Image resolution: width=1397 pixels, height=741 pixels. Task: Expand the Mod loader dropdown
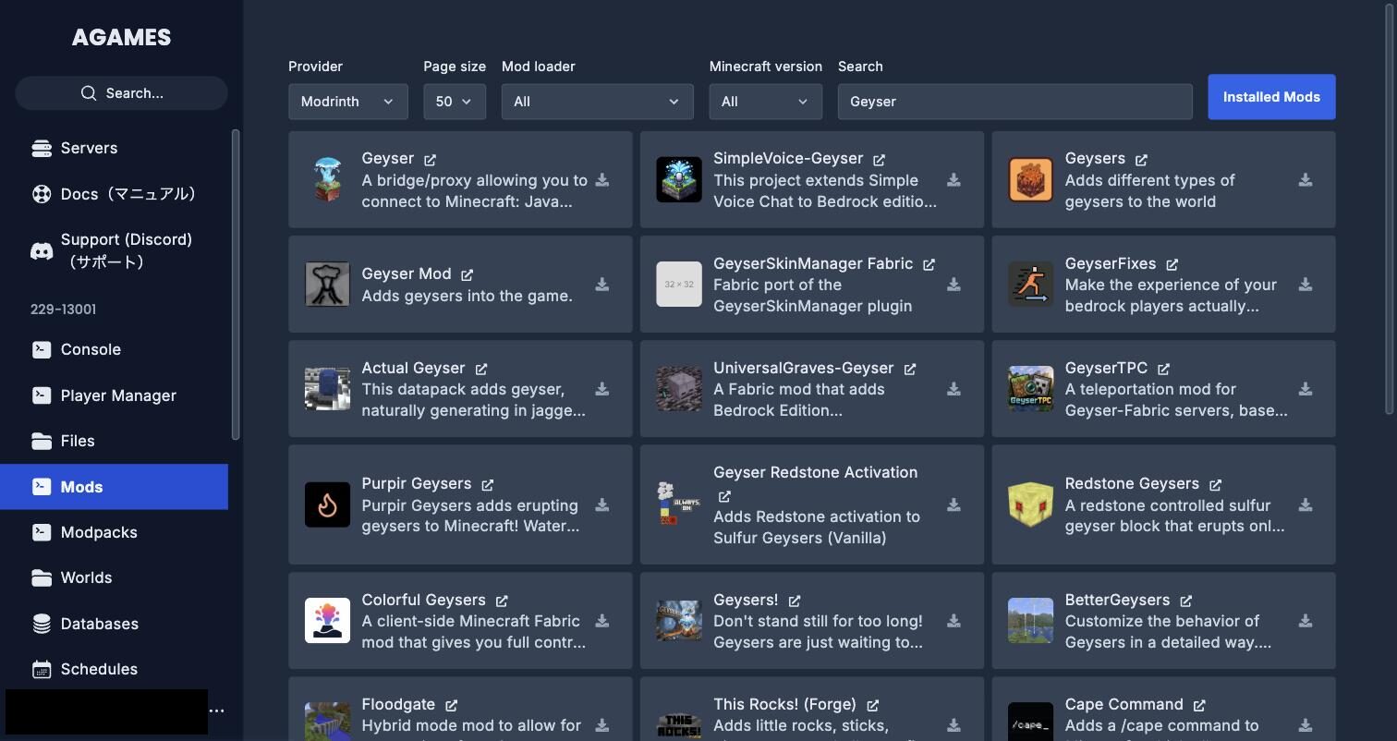[x=598, y=102]
